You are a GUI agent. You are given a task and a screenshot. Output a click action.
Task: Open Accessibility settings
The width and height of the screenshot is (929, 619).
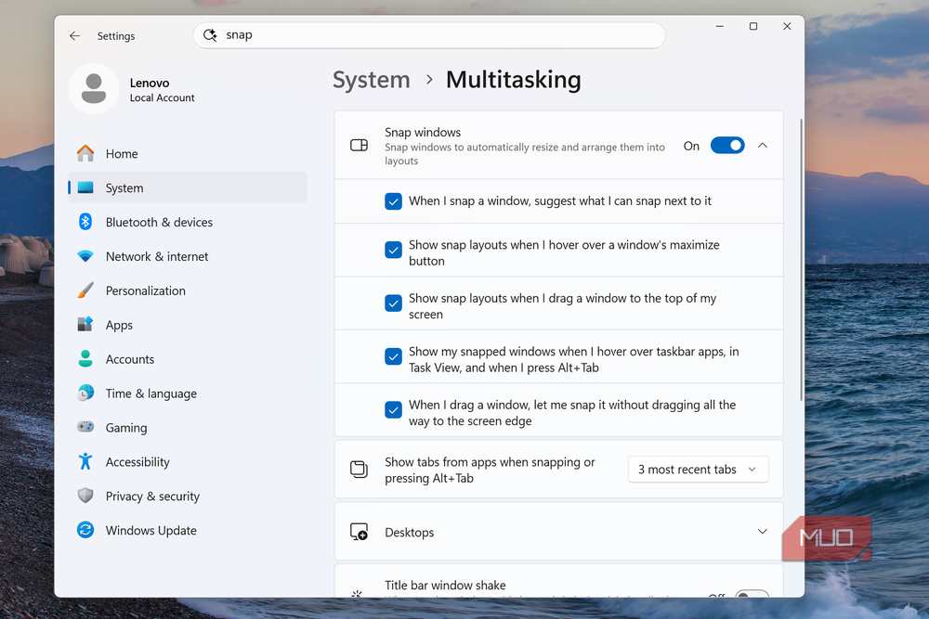click(188, 461)
